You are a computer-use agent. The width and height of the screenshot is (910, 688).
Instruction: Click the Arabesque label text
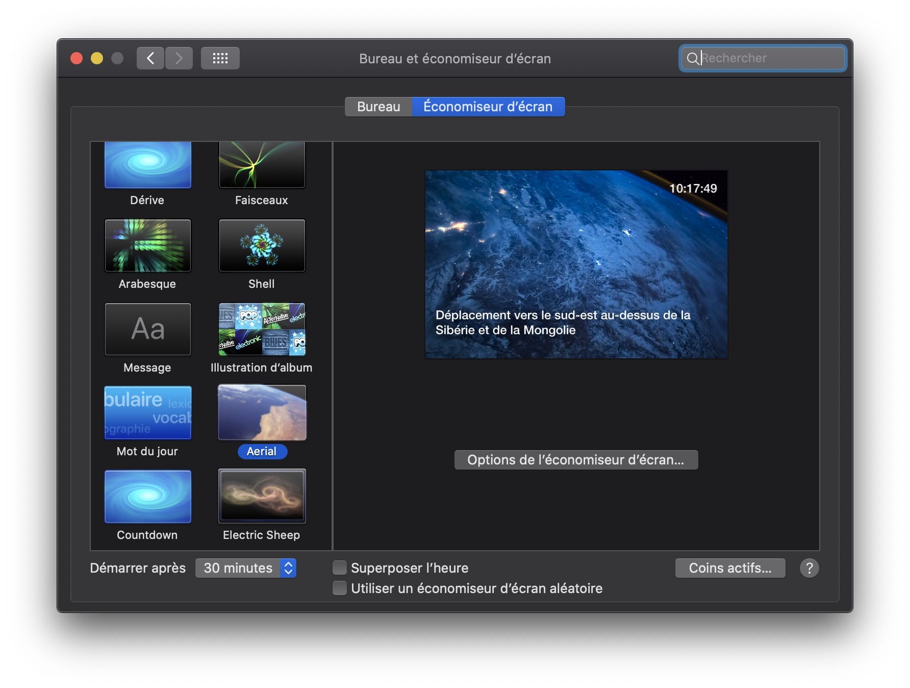pyautogui.click(x=147, y=284)
